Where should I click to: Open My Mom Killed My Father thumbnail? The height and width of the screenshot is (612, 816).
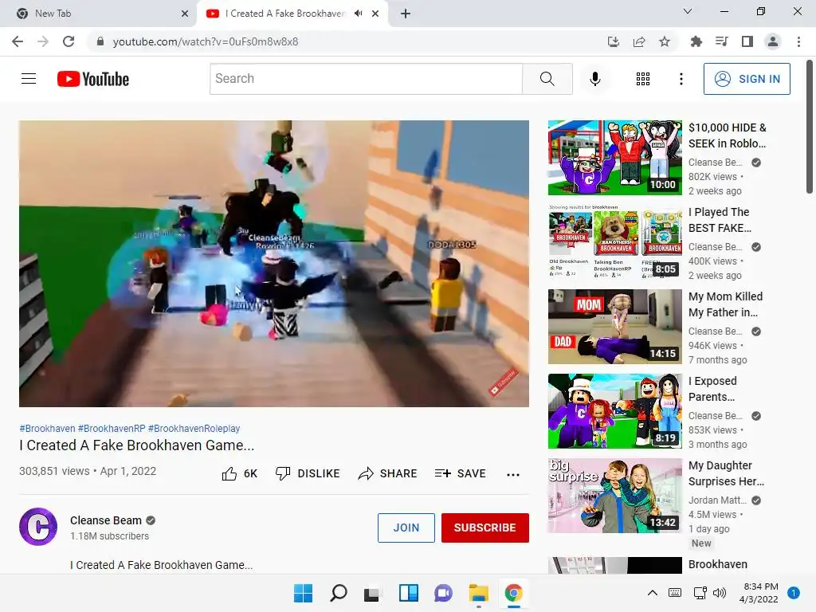614,326
